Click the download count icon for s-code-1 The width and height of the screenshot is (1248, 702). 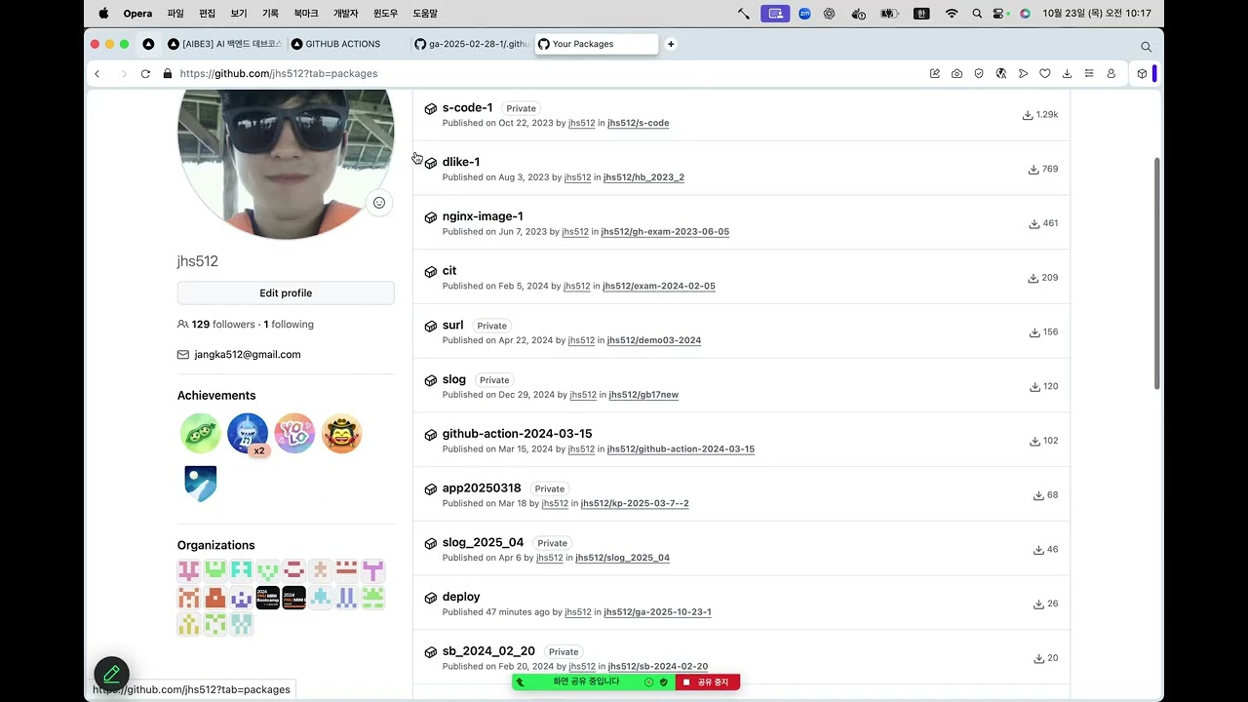(x=1028, y=115)
